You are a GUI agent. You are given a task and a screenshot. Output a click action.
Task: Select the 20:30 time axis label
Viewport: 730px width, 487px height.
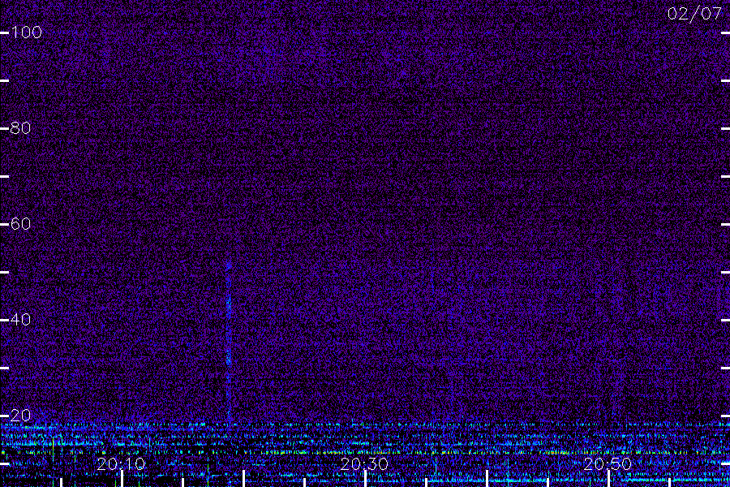(x=364, y=463)
